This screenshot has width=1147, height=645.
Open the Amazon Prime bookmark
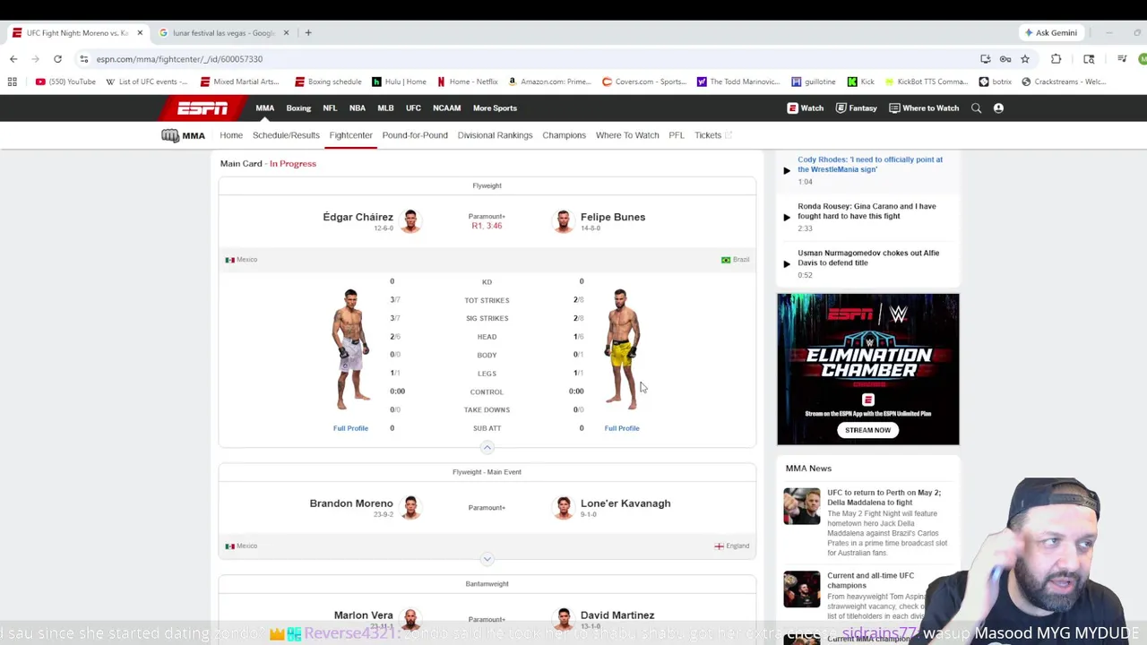[548, 82]
